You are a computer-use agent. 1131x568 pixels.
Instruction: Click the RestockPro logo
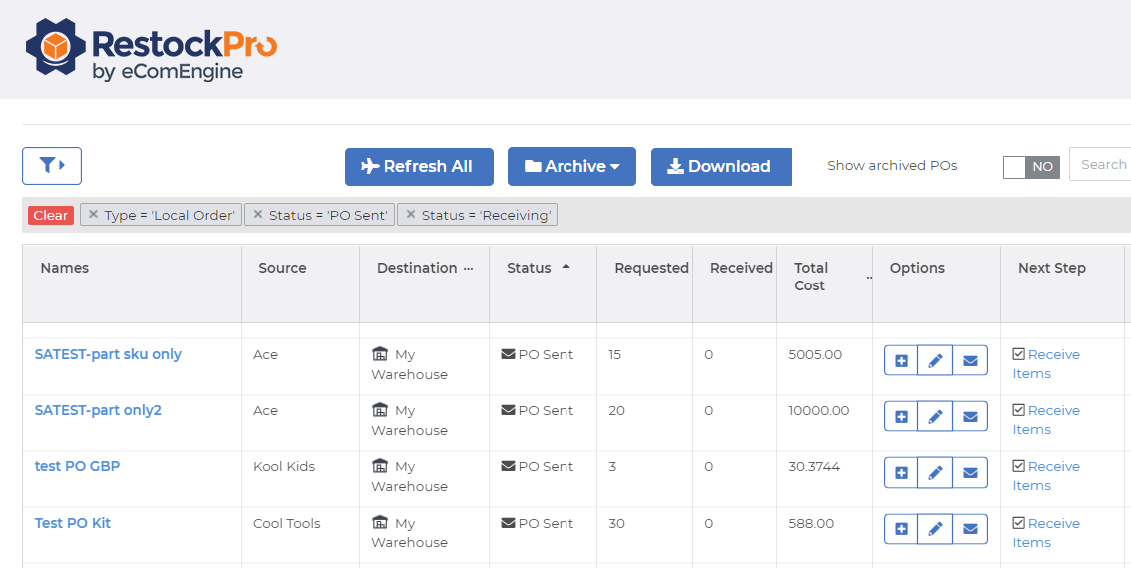tap(151, 50)
